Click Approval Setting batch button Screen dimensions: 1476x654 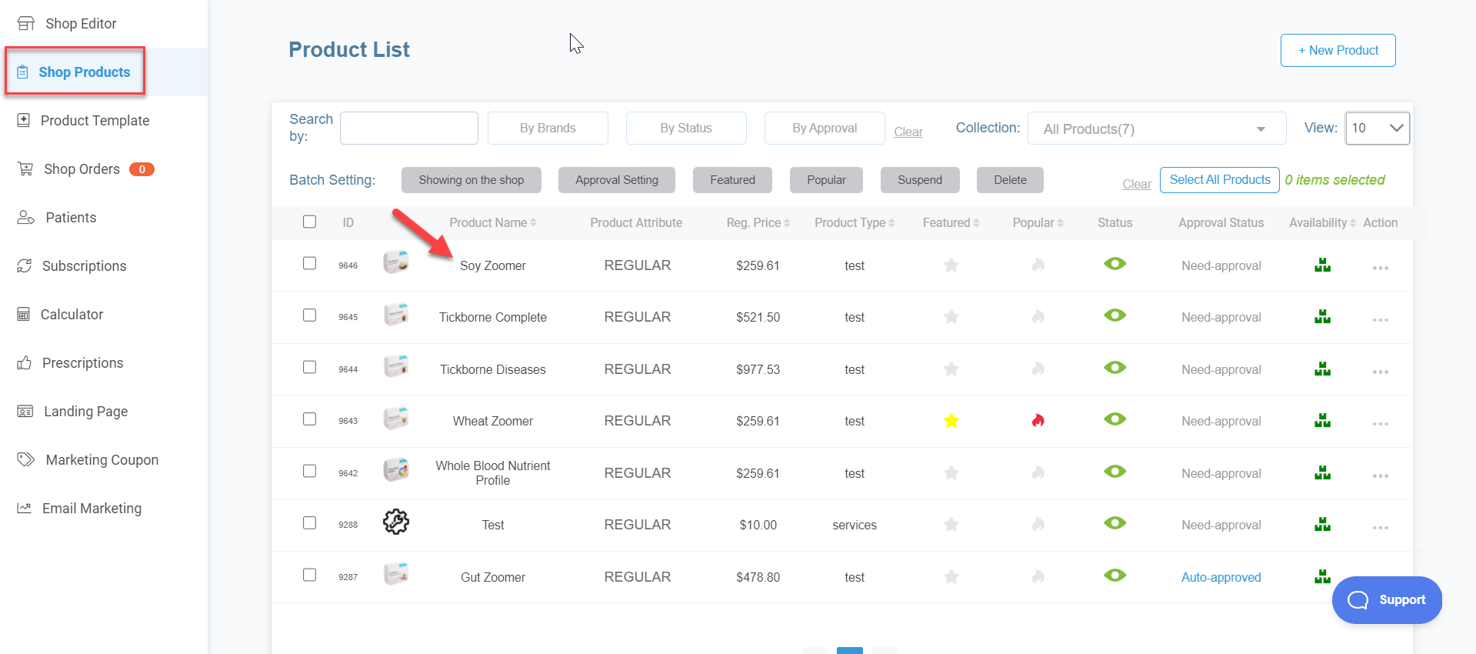tap(617, 180)
